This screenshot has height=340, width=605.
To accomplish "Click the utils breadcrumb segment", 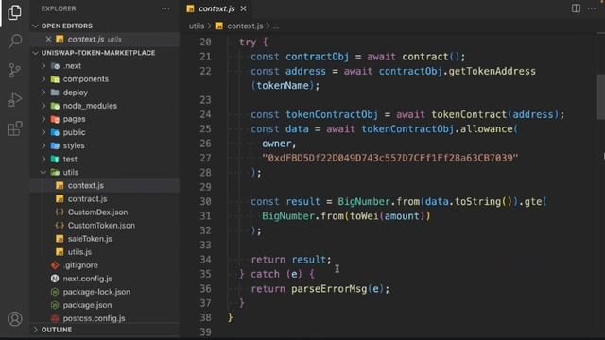I will [x=197, y=25].
